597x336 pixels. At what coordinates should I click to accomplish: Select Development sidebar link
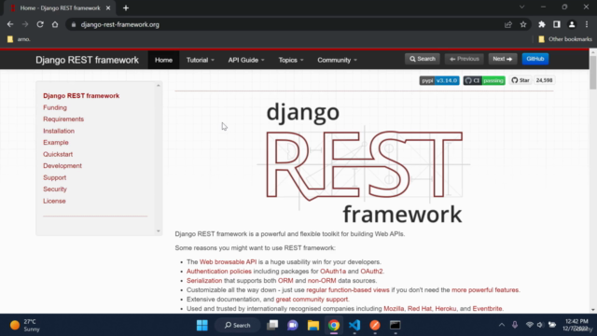(x=62, y=166)
